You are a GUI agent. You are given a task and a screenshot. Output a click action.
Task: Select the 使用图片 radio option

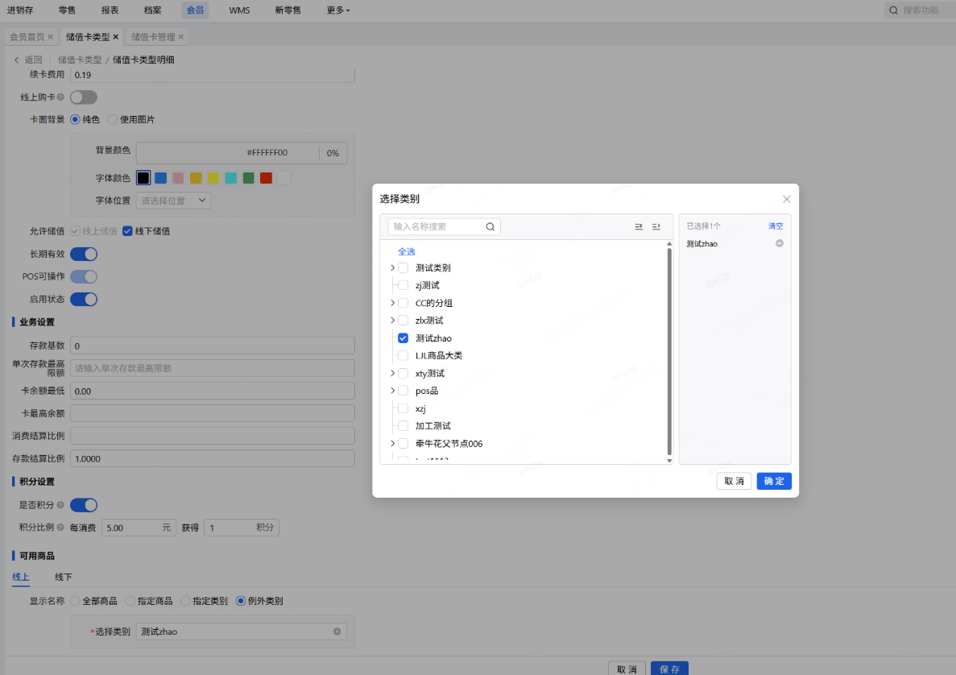112,119
